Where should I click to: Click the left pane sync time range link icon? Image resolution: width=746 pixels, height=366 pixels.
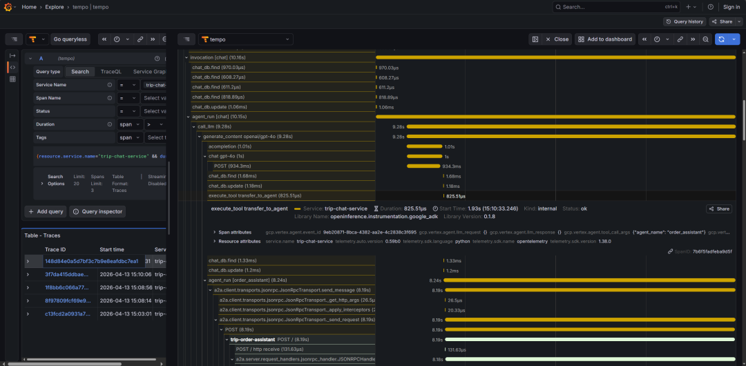click(x=140, y=39)
